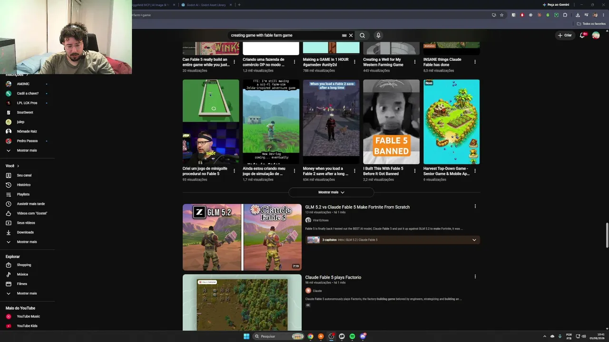Open YouTube notifications bell

point(582,35)
